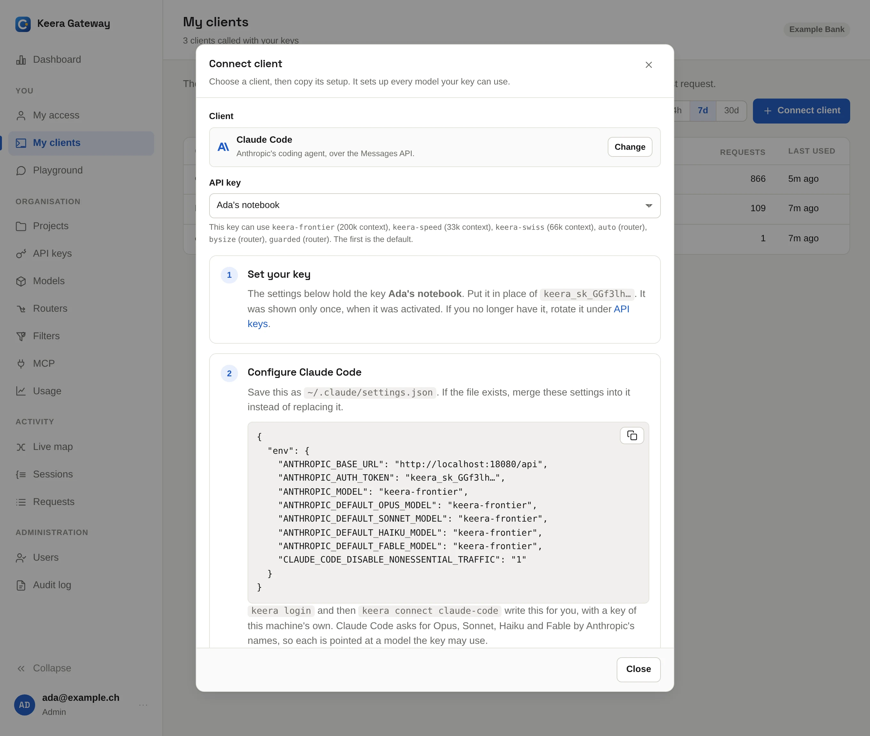The image size is (870, 736).
Task: Open the Audit log page
Action: (x=81, y=585)
